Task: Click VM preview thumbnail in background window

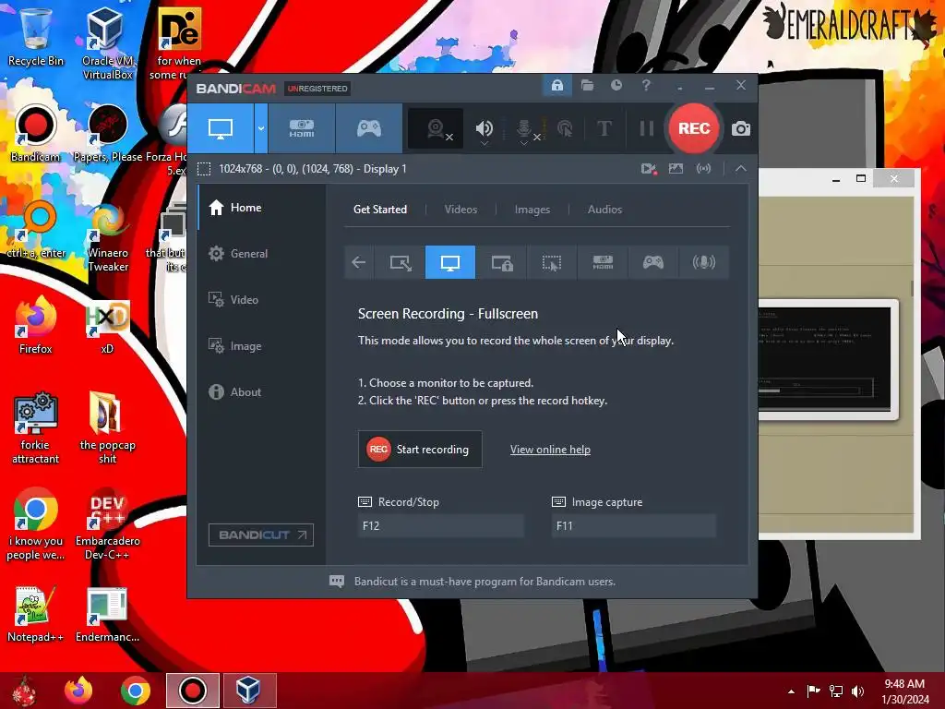Action: [x=828, y=359]
